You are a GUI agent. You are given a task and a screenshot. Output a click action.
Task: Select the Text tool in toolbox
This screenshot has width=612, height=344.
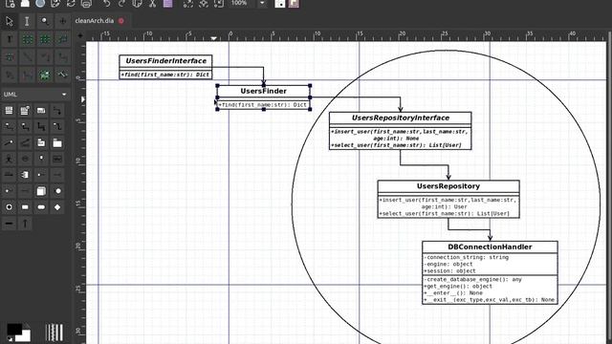pyautogui.click(x=9, y=39)
